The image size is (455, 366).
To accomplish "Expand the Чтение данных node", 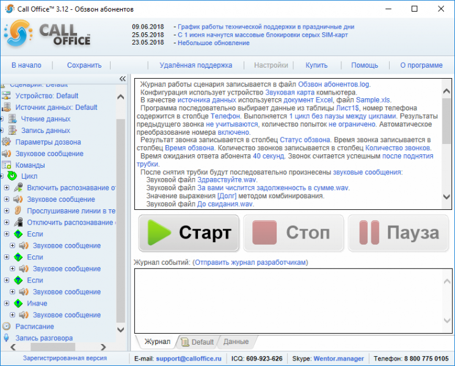I will pyautogui.click(x=1, y=119).
